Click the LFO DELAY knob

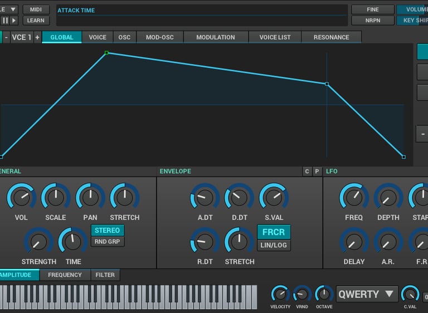pyautogui.click(x=354, y=242)
